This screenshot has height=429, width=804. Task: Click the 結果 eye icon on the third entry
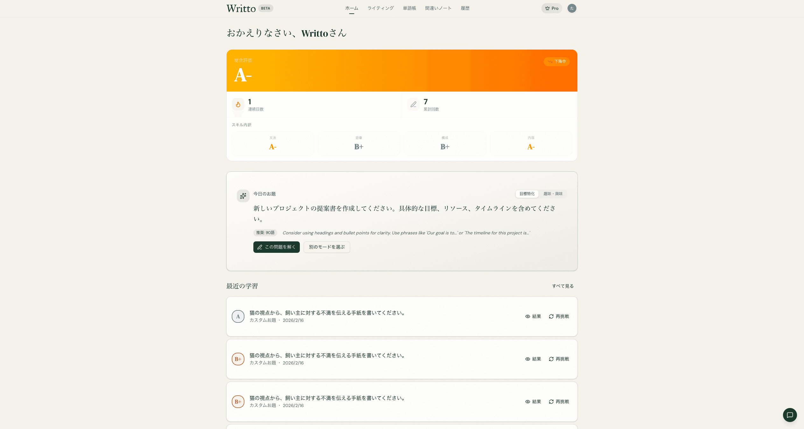528,402
